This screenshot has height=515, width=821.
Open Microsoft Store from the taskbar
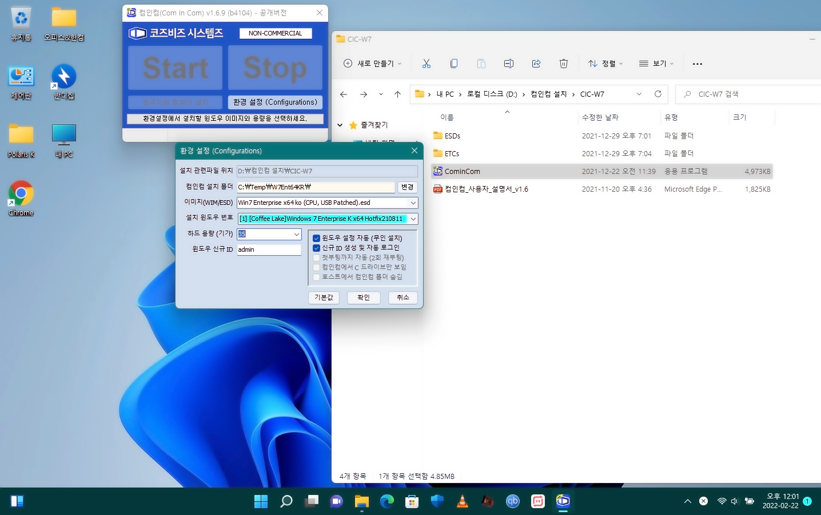(412, 501)
